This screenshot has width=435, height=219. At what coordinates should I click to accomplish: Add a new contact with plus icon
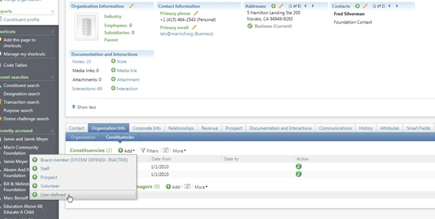[x=358, y=6]
